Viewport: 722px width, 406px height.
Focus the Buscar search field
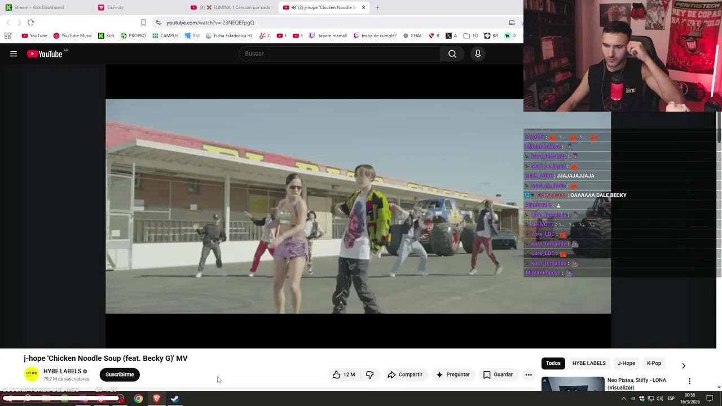pos(340,54)
